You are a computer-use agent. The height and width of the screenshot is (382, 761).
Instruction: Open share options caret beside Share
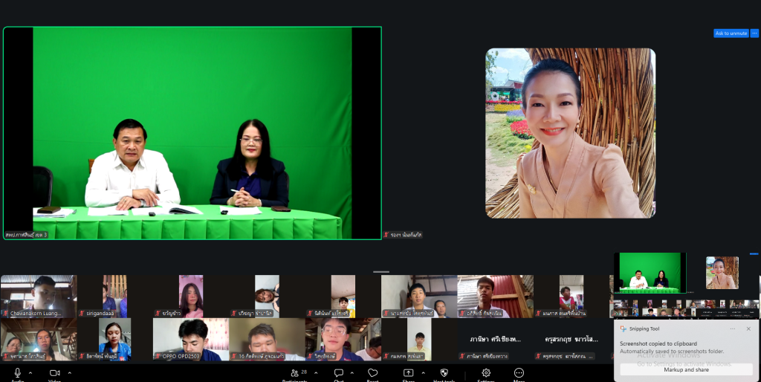click(x=423, y=373)
